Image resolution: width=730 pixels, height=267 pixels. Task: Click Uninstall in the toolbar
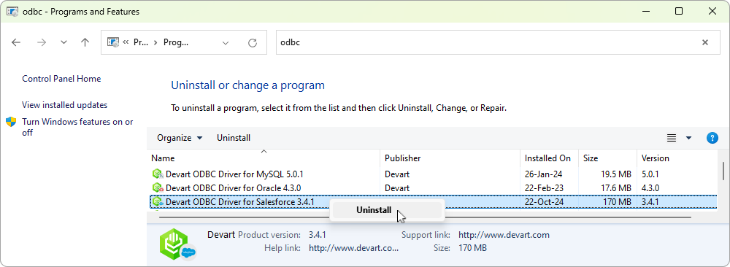coord(234,138)
